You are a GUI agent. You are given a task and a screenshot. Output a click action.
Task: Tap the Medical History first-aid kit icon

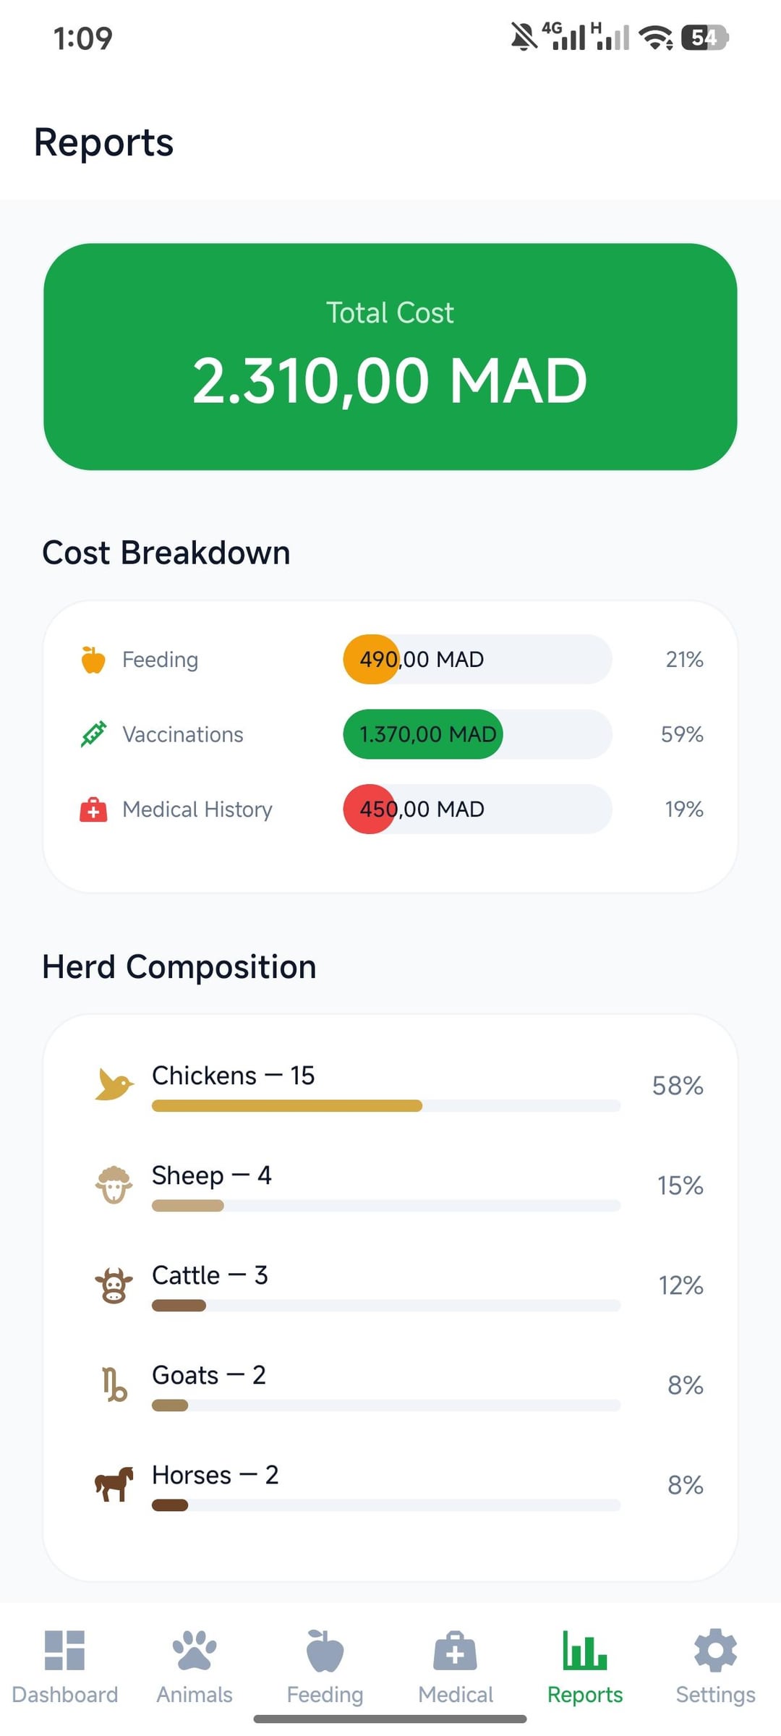point(93,809)
